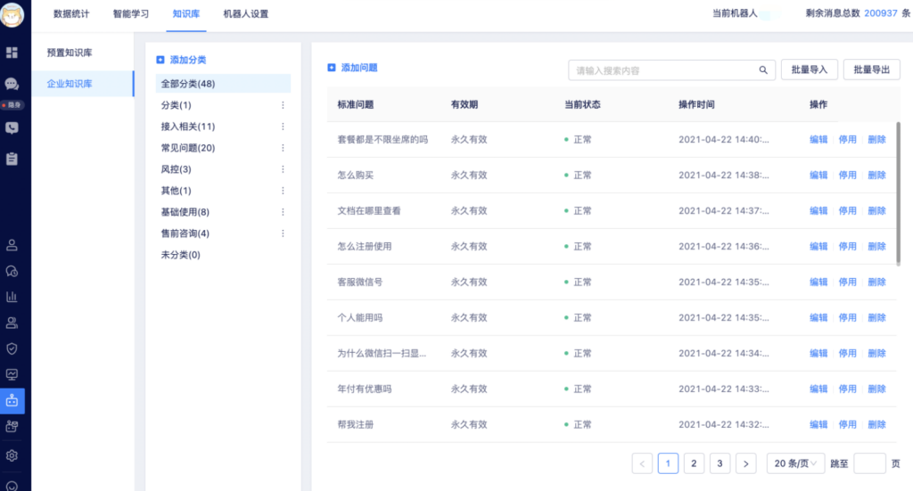Open more options for 售前咨询(4)

click(x=283, y=233)
